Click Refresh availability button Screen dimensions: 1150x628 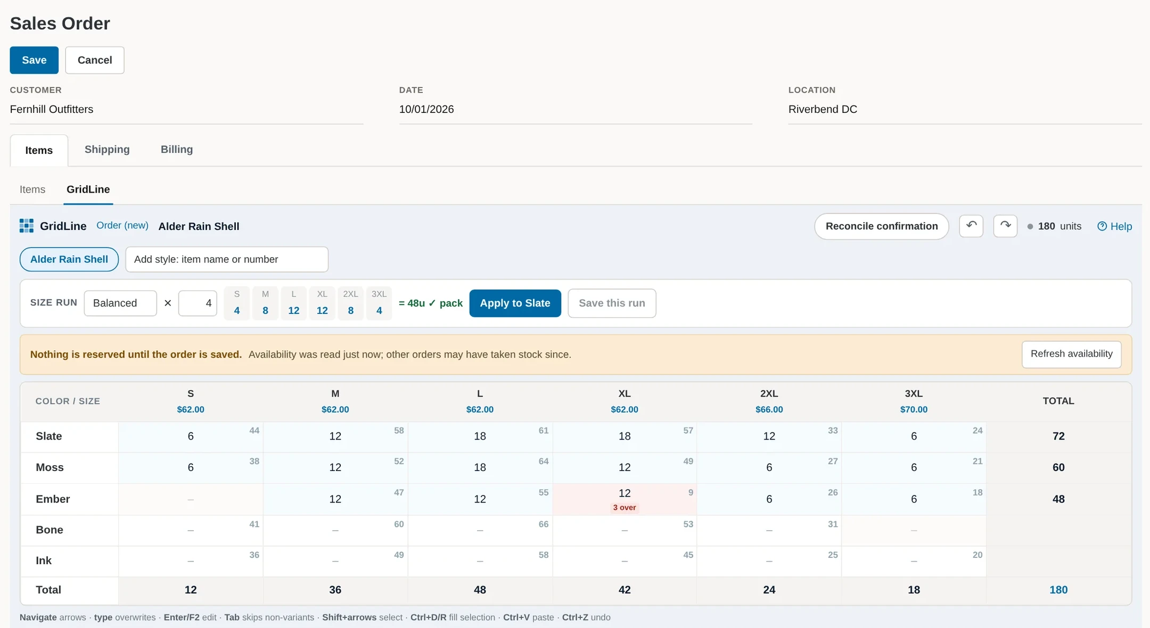pyautogui.click(x=1071, y=354)
